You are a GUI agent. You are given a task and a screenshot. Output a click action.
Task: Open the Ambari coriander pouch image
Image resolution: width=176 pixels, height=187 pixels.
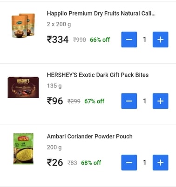pyautogui.click(x=23, y=149)
